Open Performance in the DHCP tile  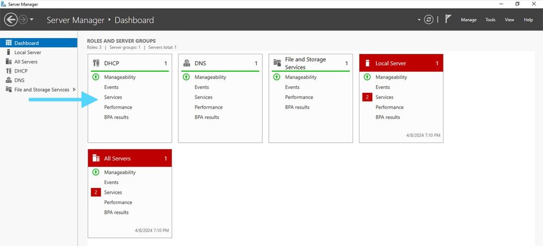coord(118,107)
